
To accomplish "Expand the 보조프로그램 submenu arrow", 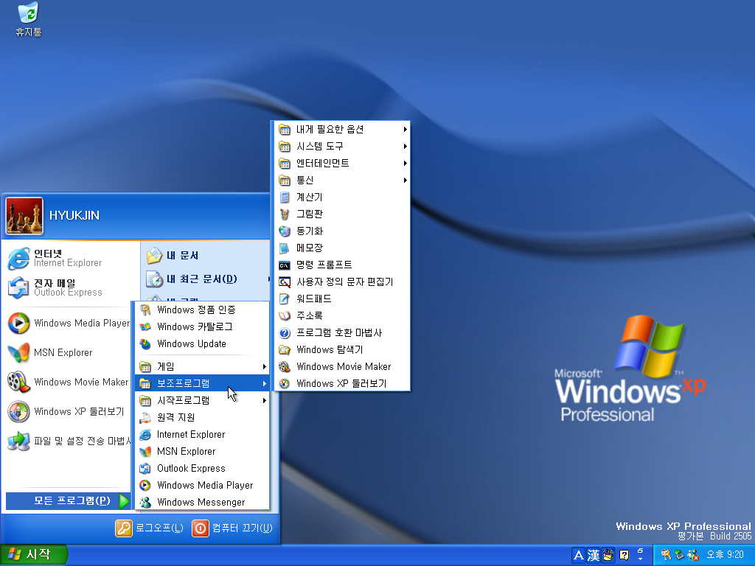I will point(265,383).
